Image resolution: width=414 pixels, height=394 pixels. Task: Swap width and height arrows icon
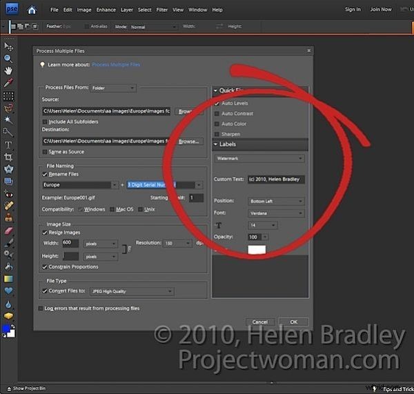[219, 26]
